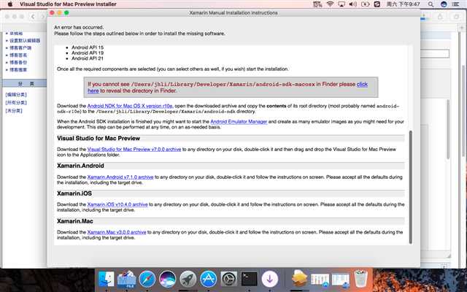Open the volume control in menu bar
Image resolution: width=467 pixels, height=292 pixels.
point(353,4)
